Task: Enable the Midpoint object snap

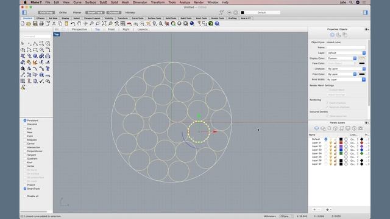Action: point(25,140)
